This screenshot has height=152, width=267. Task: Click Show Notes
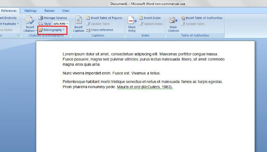pos(6,30)
